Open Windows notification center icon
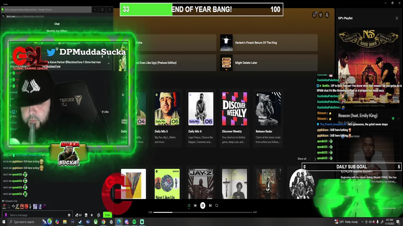 [x=398, y=222]
